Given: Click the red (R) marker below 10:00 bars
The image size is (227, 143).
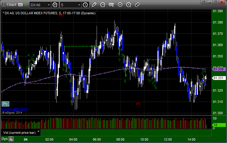Looking at the screenshot, I should coord(138,103).
